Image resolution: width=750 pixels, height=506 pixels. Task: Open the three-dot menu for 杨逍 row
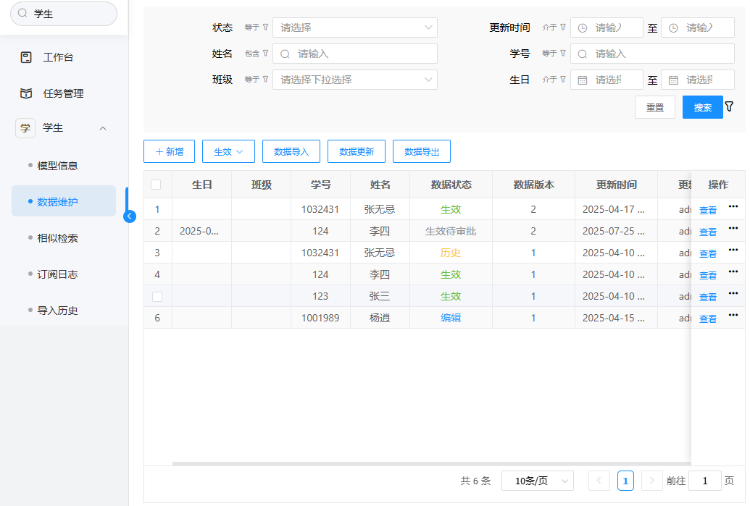pyautogui.click(x=733, y=316)
